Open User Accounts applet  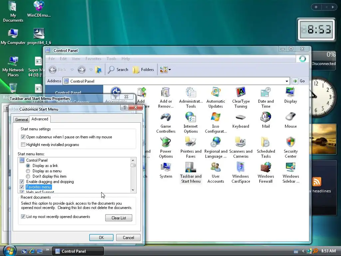click(215, 173)
